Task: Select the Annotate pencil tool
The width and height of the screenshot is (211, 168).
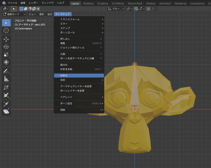Action: pos(6,71)
